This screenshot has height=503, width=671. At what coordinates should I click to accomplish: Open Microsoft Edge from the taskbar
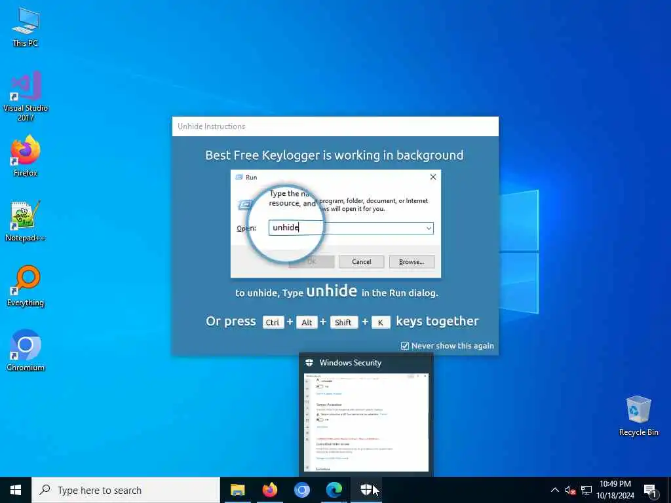click(334, 490)
